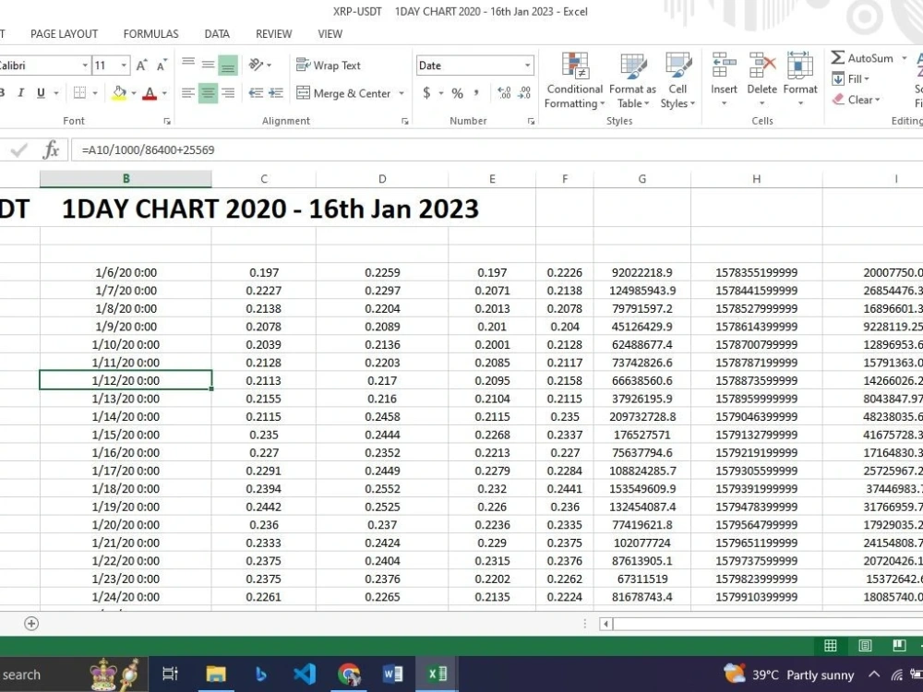Apply Percent Style
923x692 pixels.
point(458,93)
